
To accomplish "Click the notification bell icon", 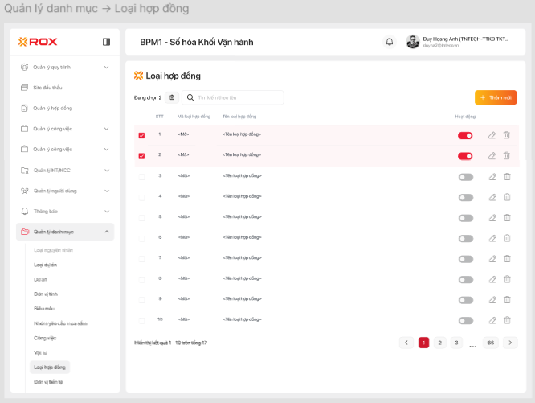I will point(390,42).
